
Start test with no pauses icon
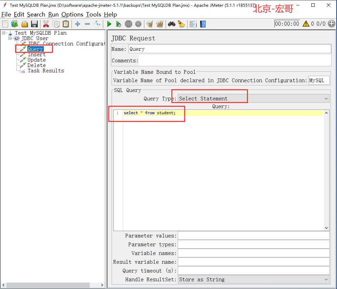pyautogui.click(x=118, y=24)
